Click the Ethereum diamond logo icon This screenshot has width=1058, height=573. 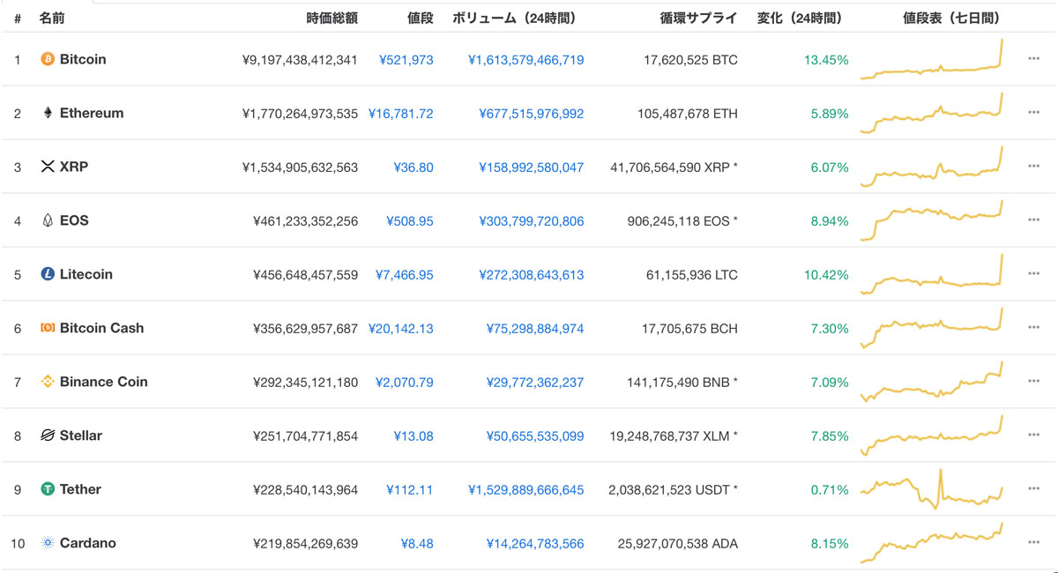tap(48, 113)
